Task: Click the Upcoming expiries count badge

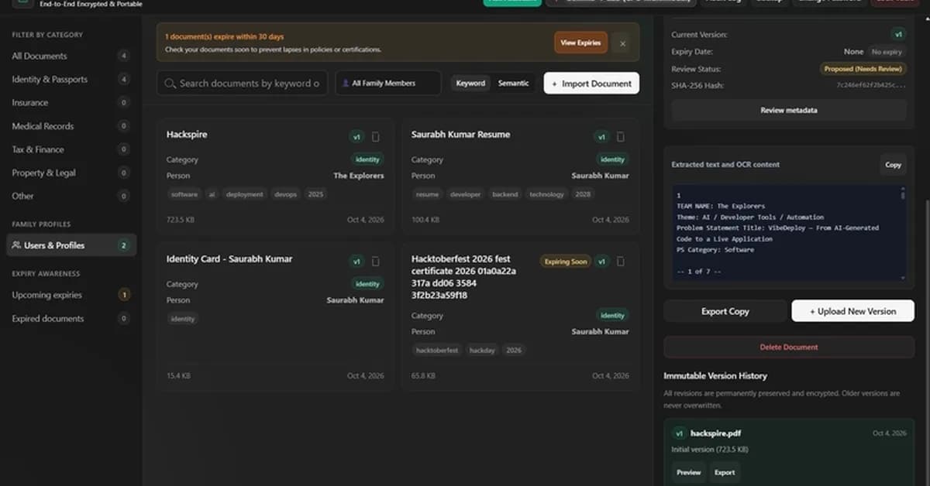Action: pos(123,295)
